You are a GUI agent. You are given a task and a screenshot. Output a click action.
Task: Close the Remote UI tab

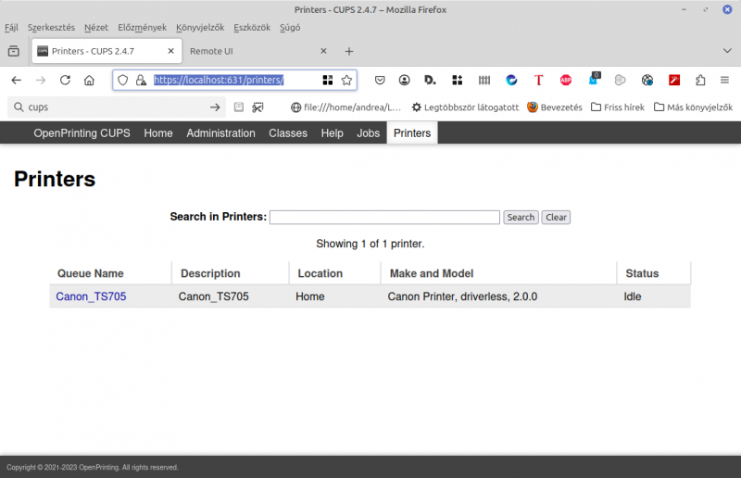pos(324,51)
